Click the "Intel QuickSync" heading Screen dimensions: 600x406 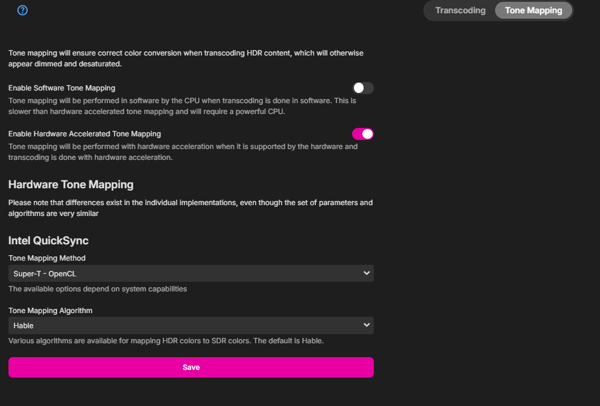pyautogui.click(x=48, y=241)
